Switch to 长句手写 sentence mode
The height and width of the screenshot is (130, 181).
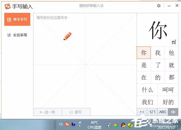click(17, 35)
